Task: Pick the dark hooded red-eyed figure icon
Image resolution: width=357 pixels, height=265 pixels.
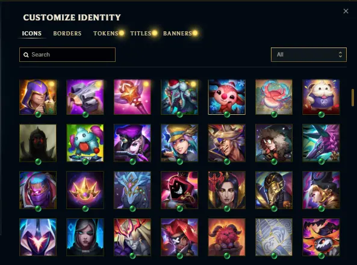Action: [38, 143]
